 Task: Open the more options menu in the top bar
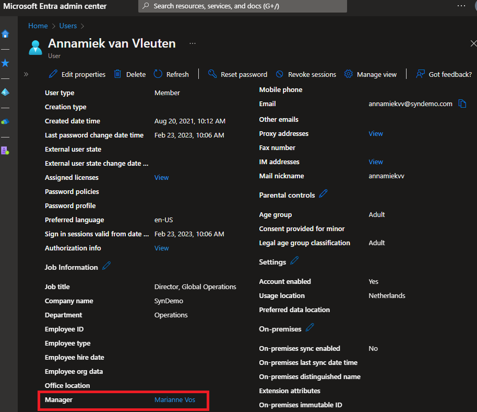(460, 6)
